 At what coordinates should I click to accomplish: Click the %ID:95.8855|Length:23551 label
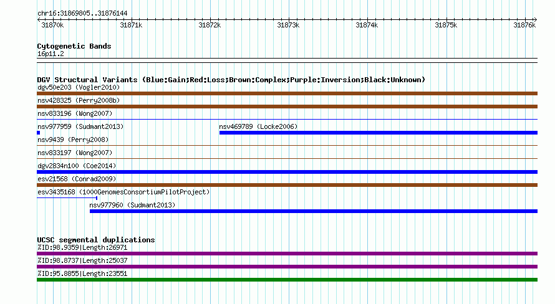pyautogui.click(x=82, y=273)
